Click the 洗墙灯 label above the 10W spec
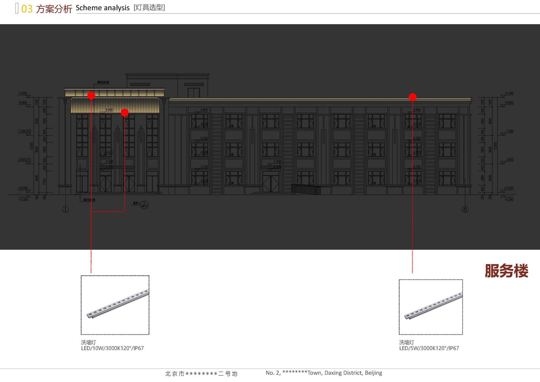This screenshot has width=540, height=382. click(89, 342)
